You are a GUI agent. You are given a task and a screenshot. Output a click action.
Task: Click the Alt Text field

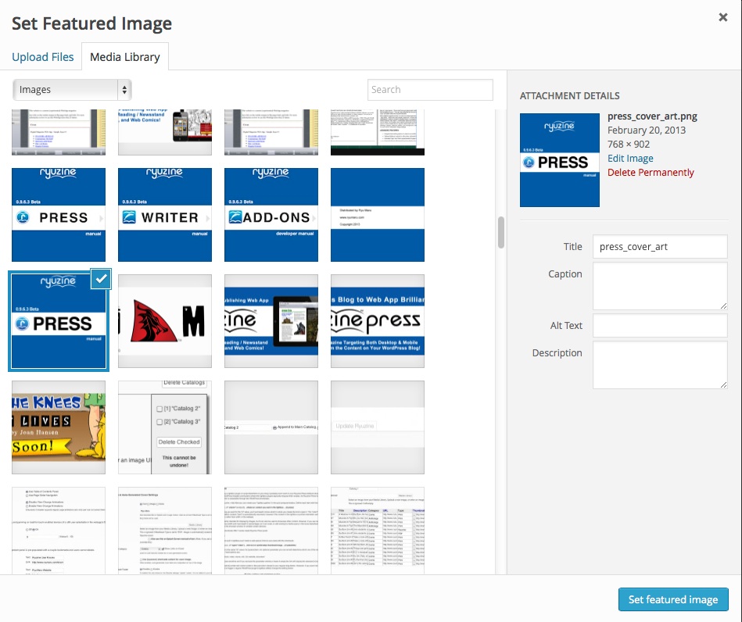[x=660, y=326]
